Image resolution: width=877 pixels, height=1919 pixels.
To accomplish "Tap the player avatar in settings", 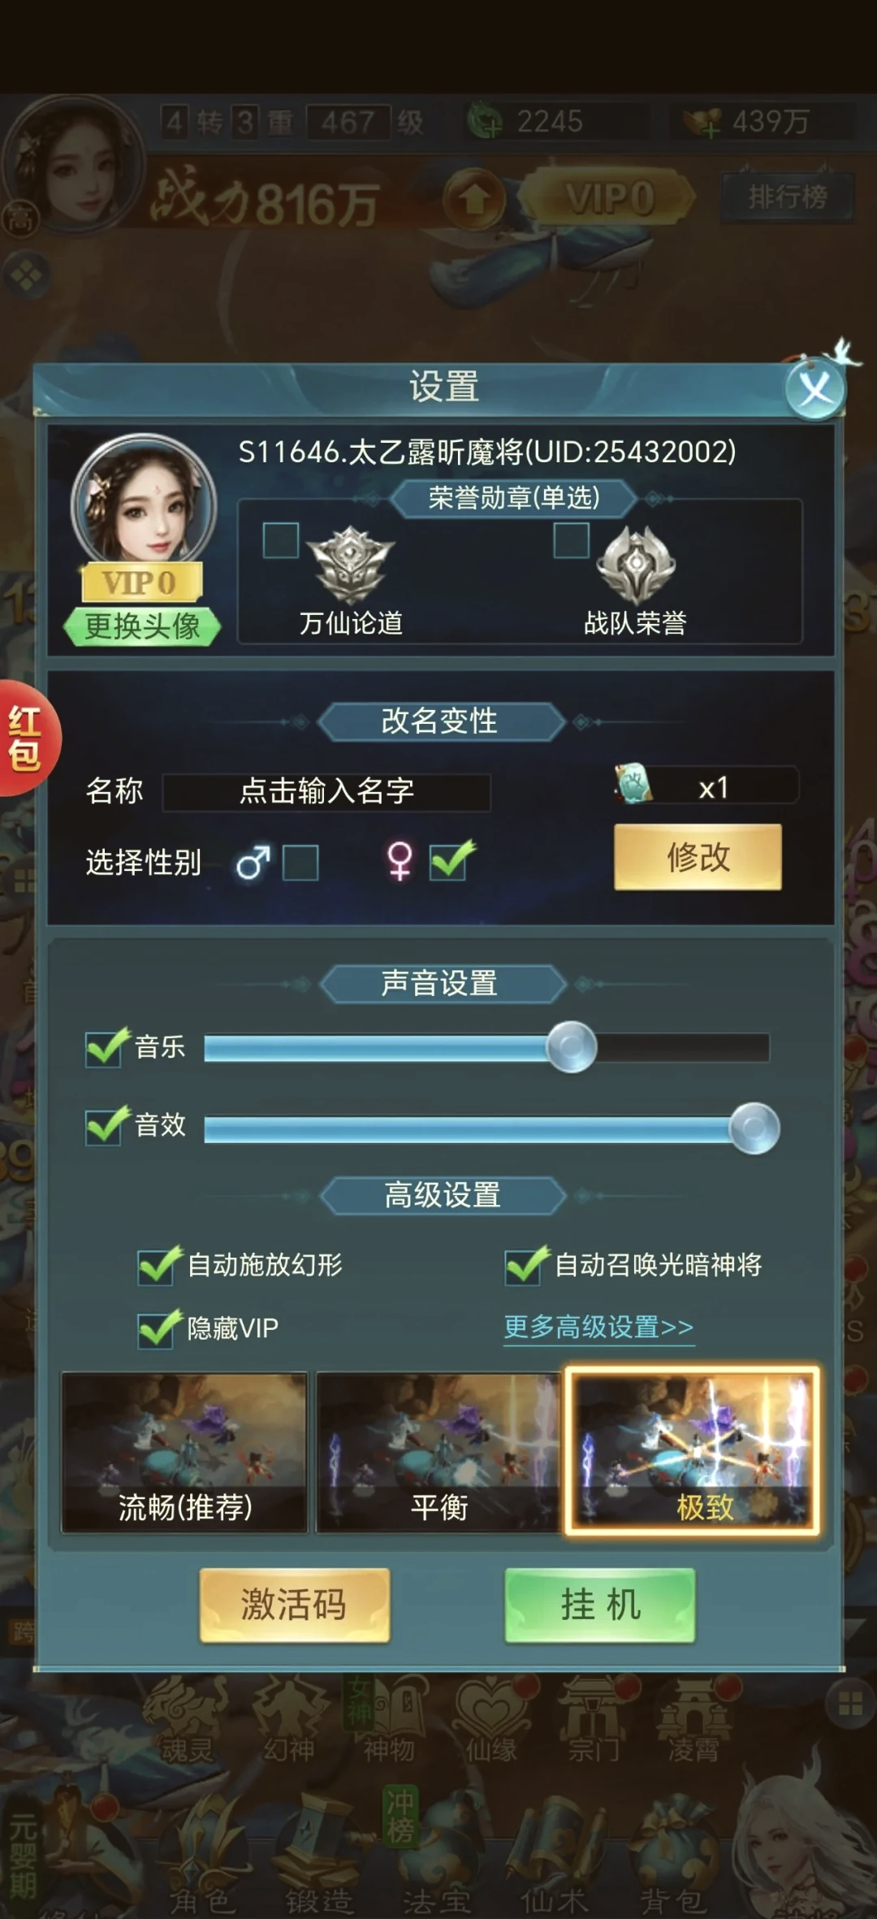I will (x=144, y=499).
